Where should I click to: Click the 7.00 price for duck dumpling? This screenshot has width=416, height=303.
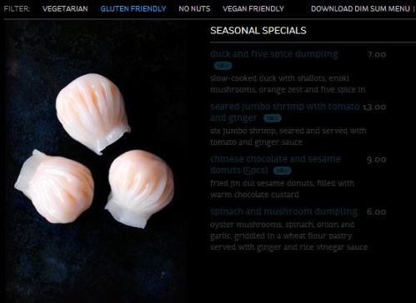click(377, 54)
